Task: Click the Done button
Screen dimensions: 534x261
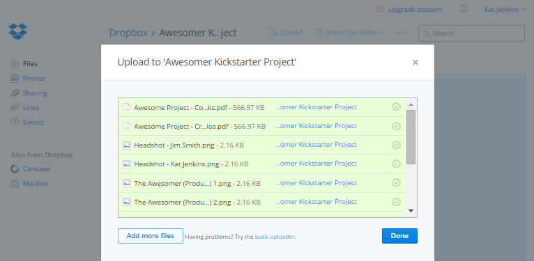Action: [399, 236]
